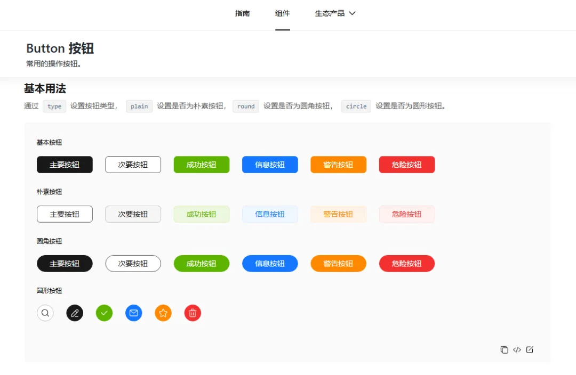
Task: Click the basic black 主要按钮
Action: (65, 165)
